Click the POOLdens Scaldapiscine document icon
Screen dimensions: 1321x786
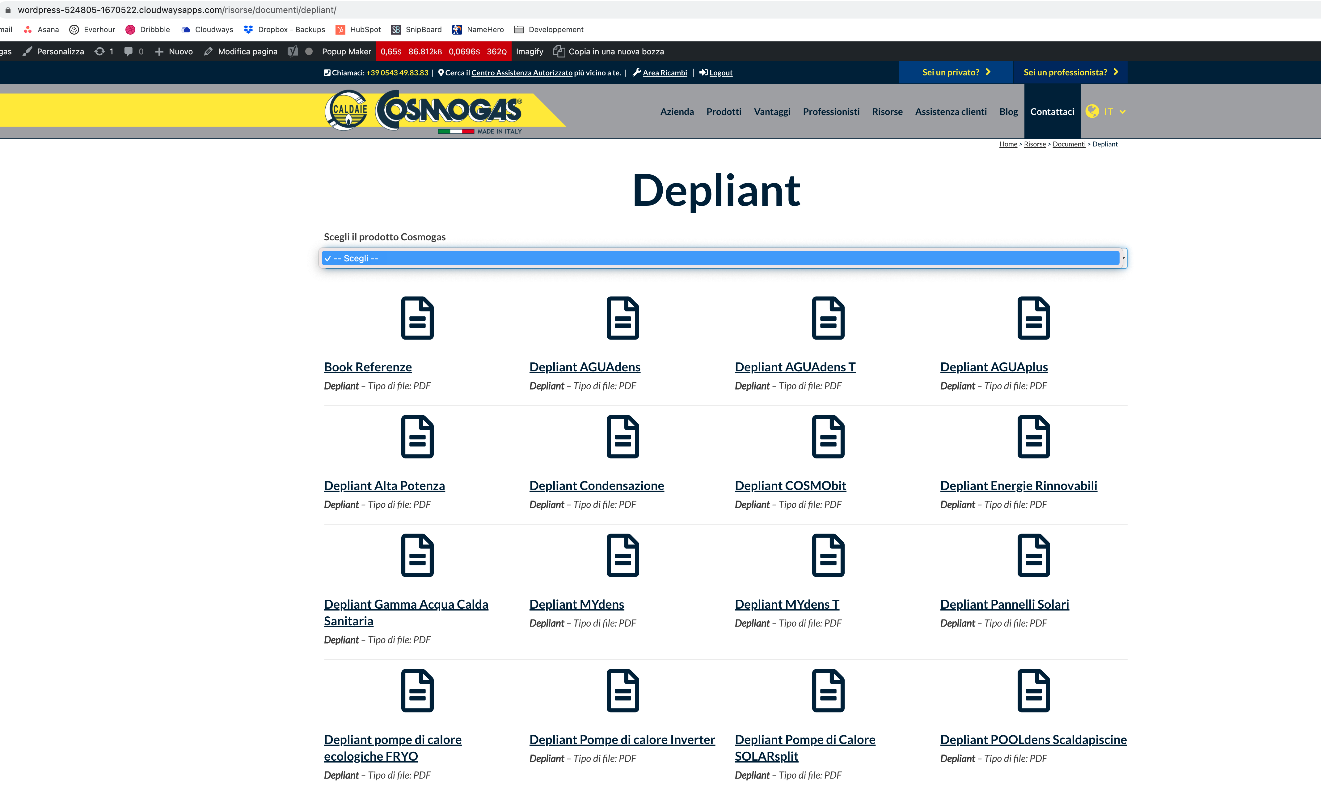tap(1033, 691)
